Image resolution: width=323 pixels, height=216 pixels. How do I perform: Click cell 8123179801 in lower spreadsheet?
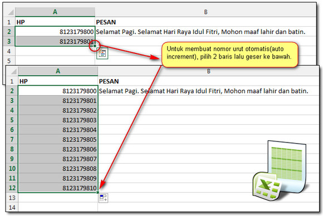(x=58, y=101)
